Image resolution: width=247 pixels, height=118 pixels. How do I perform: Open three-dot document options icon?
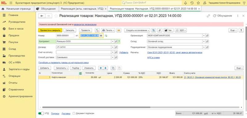pyautogui.click(x=238, y=16)
